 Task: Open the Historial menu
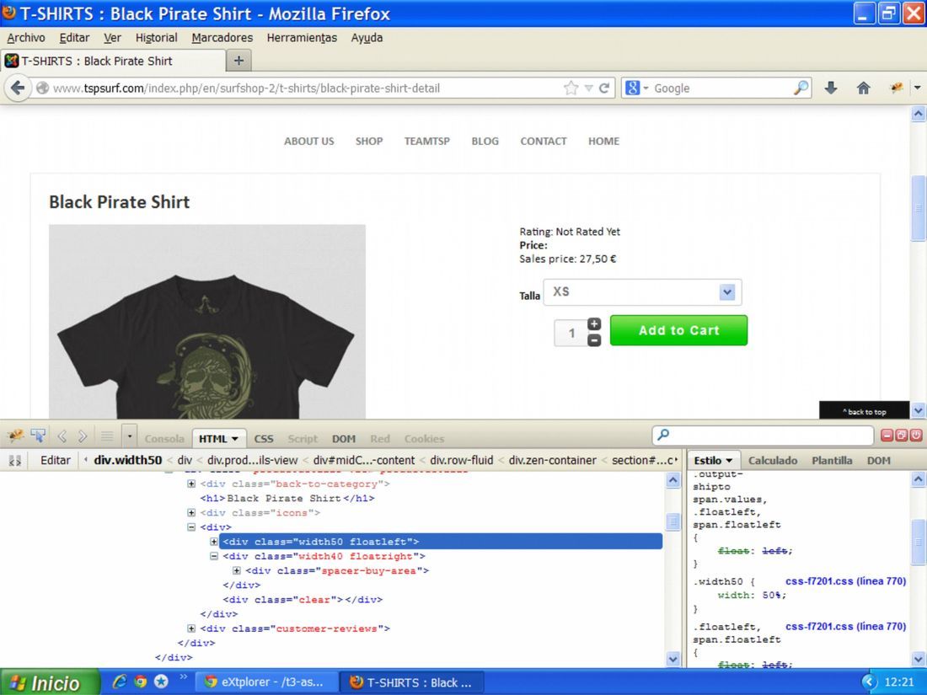click(156, 38)
